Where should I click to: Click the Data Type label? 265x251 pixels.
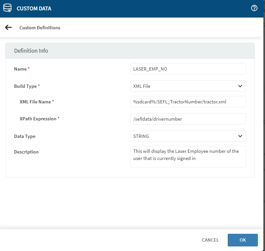pos(25,136)
